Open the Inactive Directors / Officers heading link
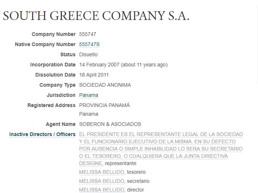Viewport: 258px width, 193px height. pyautogui.click(x=42, y=134)
